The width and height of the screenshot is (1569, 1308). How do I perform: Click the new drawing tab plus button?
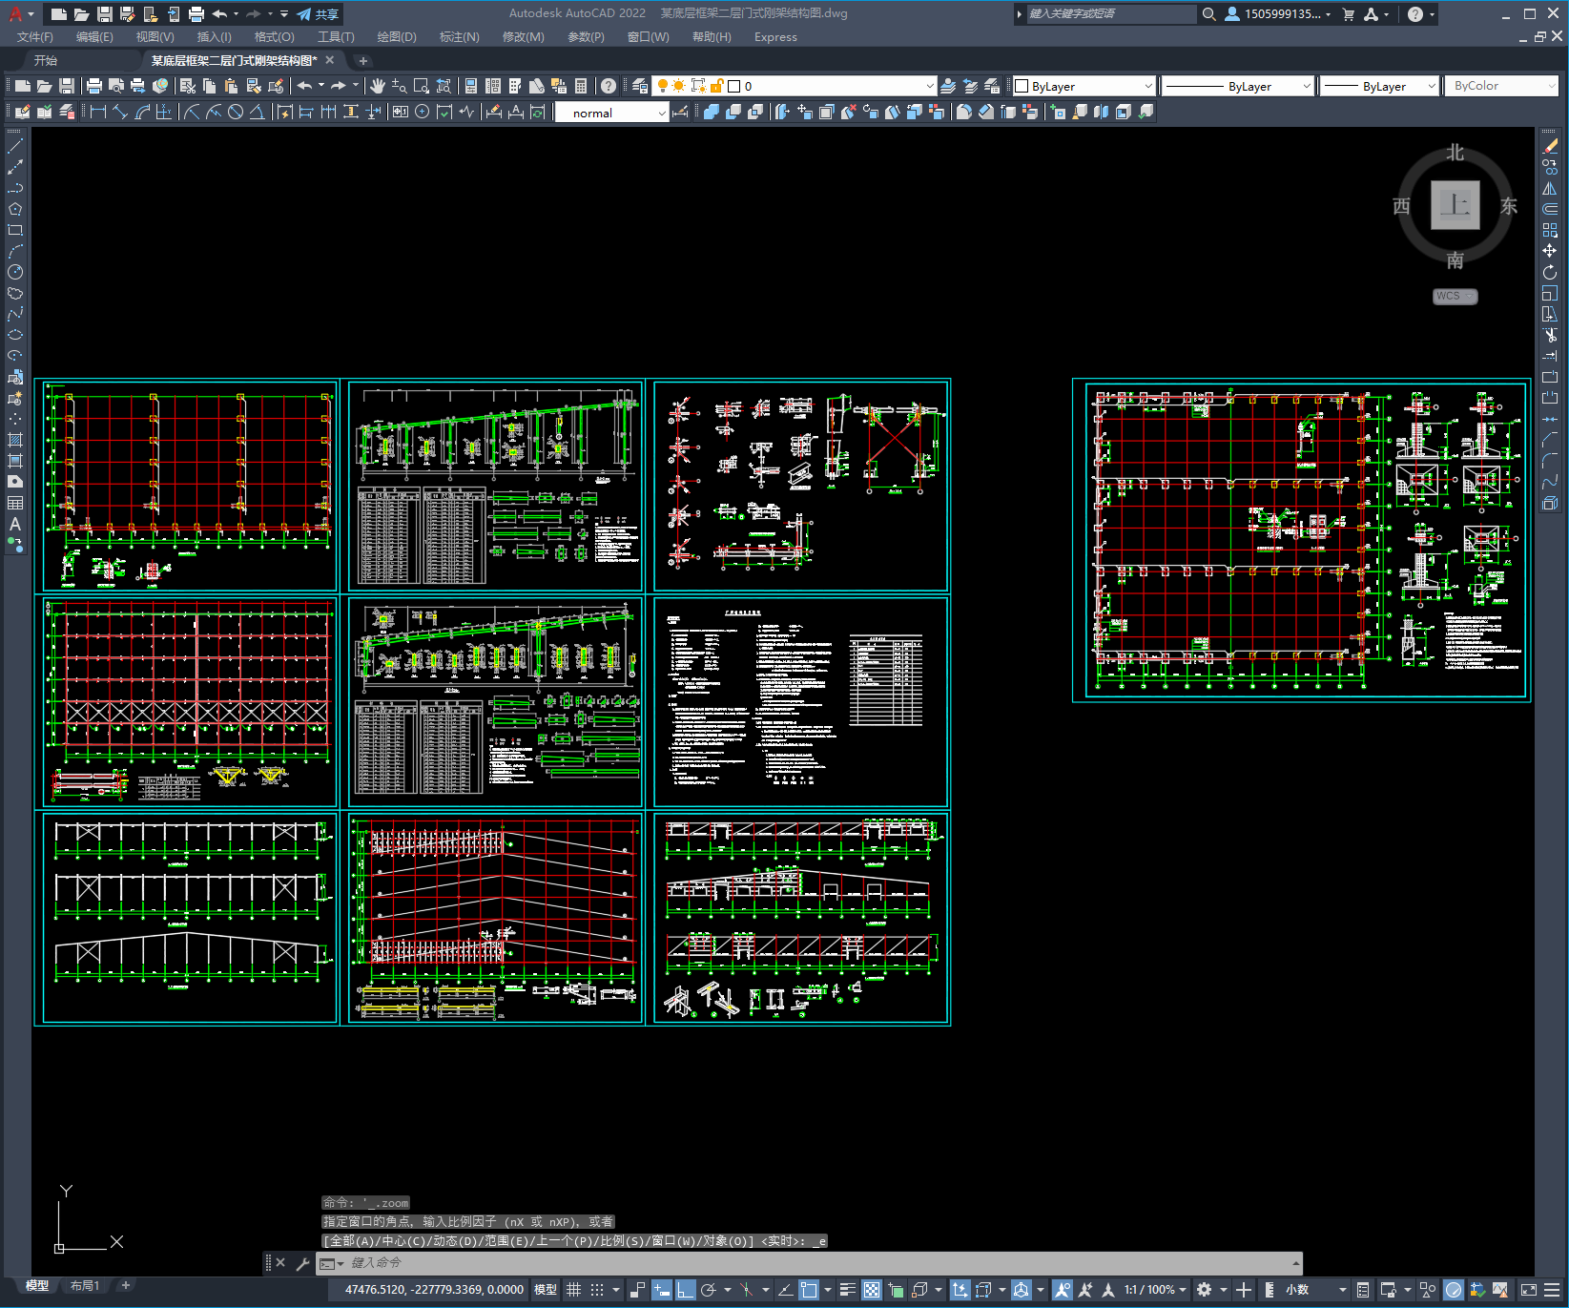coord(362,60)
